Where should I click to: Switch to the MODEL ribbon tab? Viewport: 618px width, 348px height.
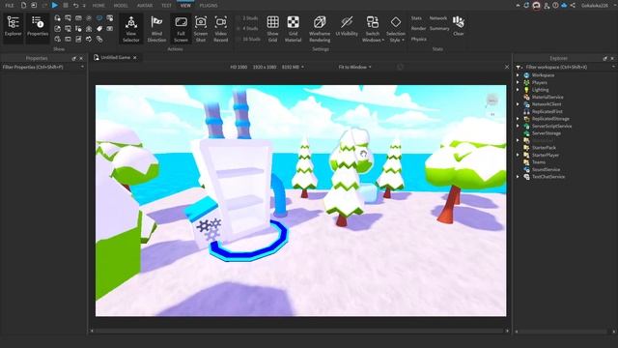(121, 6)
